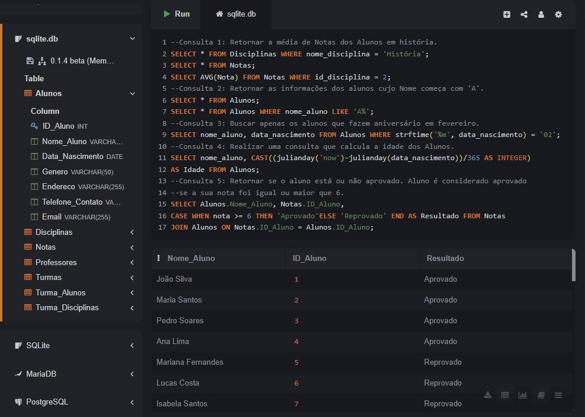Screen dimensions: 585x417
Task: Click the download results icon
Action: (x=488, y=395)
